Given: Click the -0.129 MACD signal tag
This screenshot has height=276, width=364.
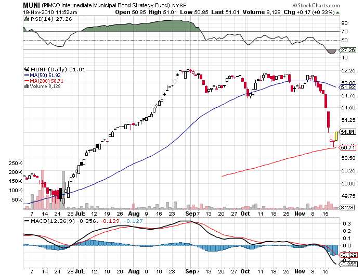Looking at the screenshot, I should [348, 255].
